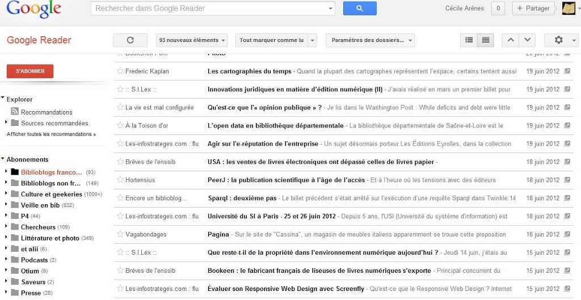Image resolution: width=581 pixels, height=300 pixels.
Task: Star the Frederic Kaplan article
Action: point(120,71)
